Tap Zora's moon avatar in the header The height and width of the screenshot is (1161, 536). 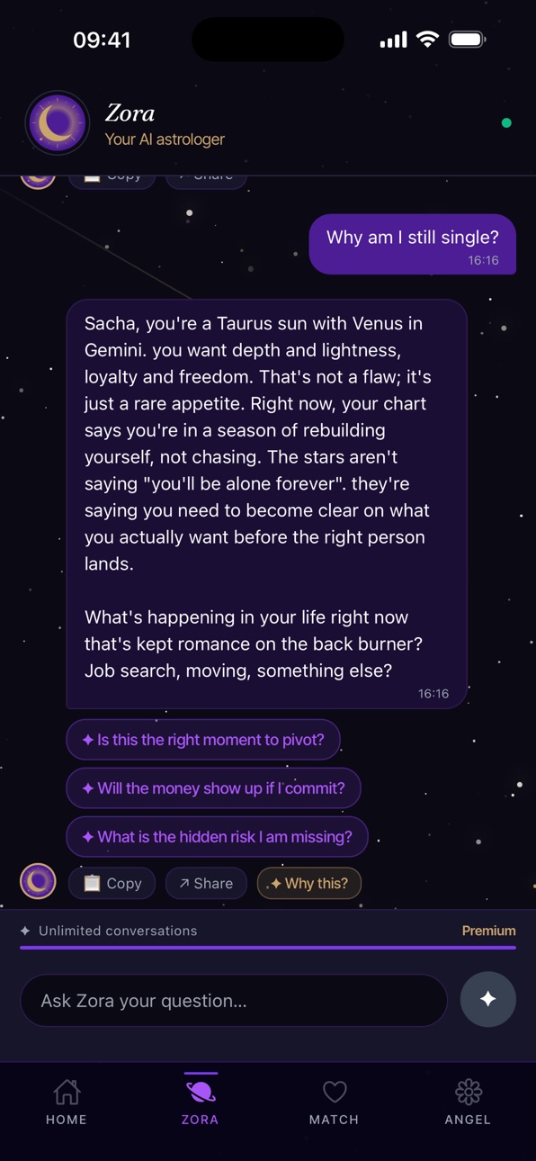click(58, 123)
